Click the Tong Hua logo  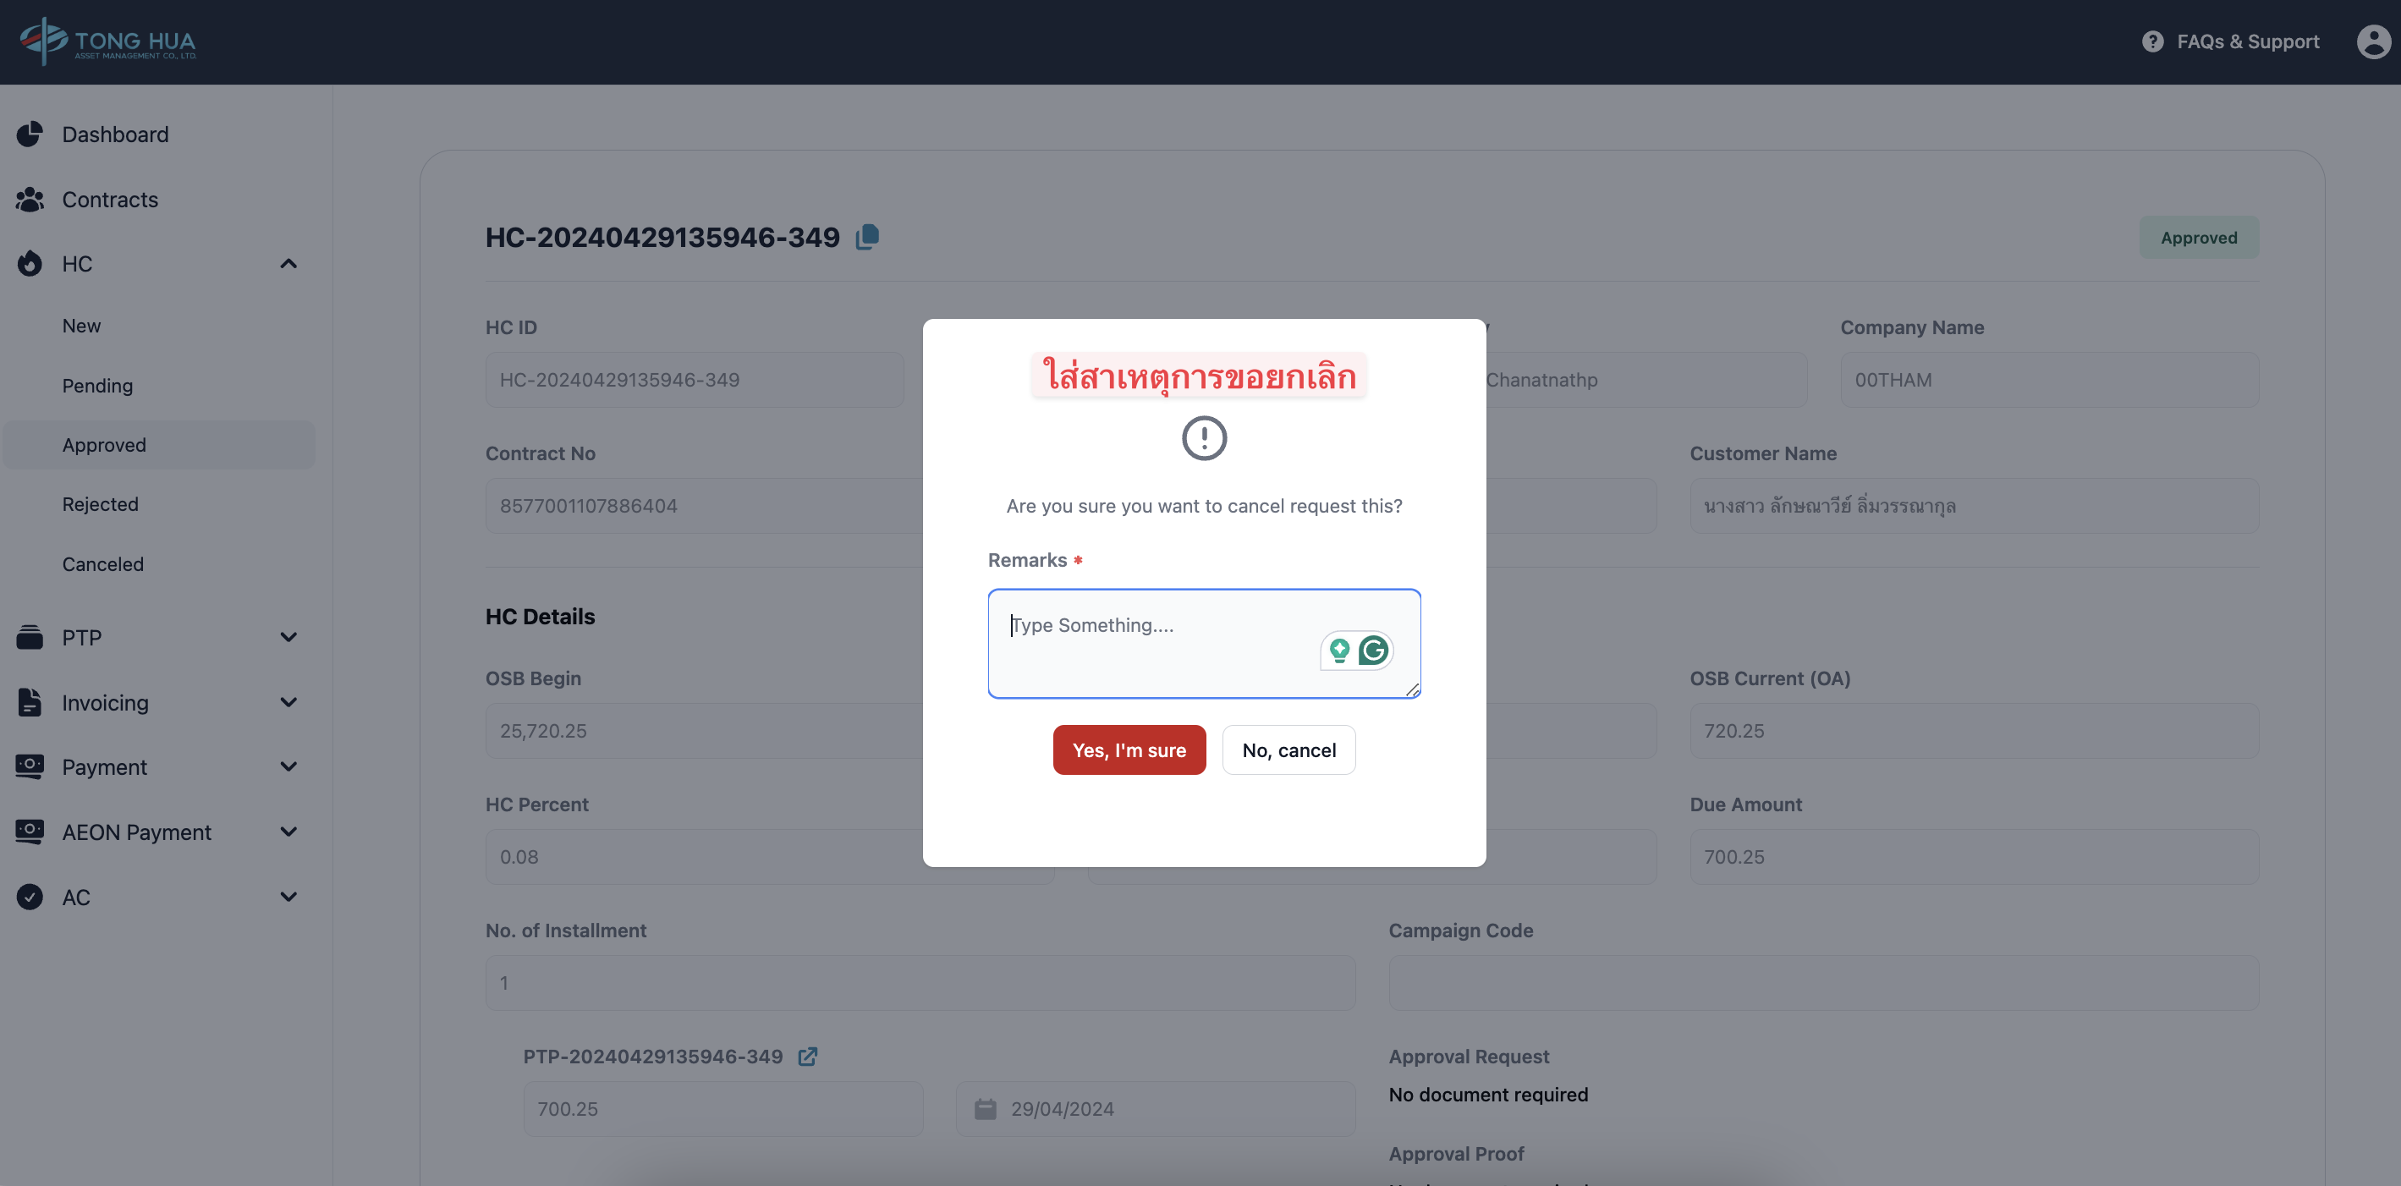pos(107,42)
